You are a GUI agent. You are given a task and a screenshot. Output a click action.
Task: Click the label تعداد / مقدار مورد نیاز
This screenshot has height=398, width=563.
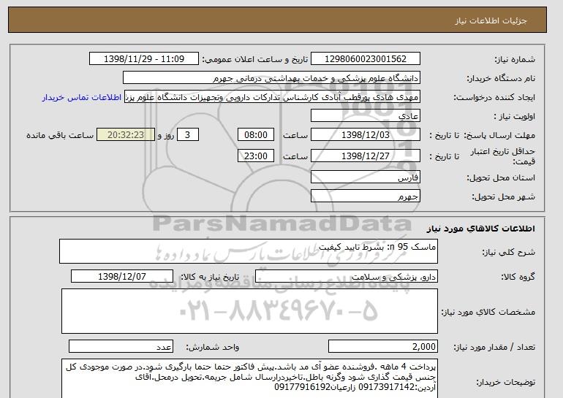click(x=494, y=347)
